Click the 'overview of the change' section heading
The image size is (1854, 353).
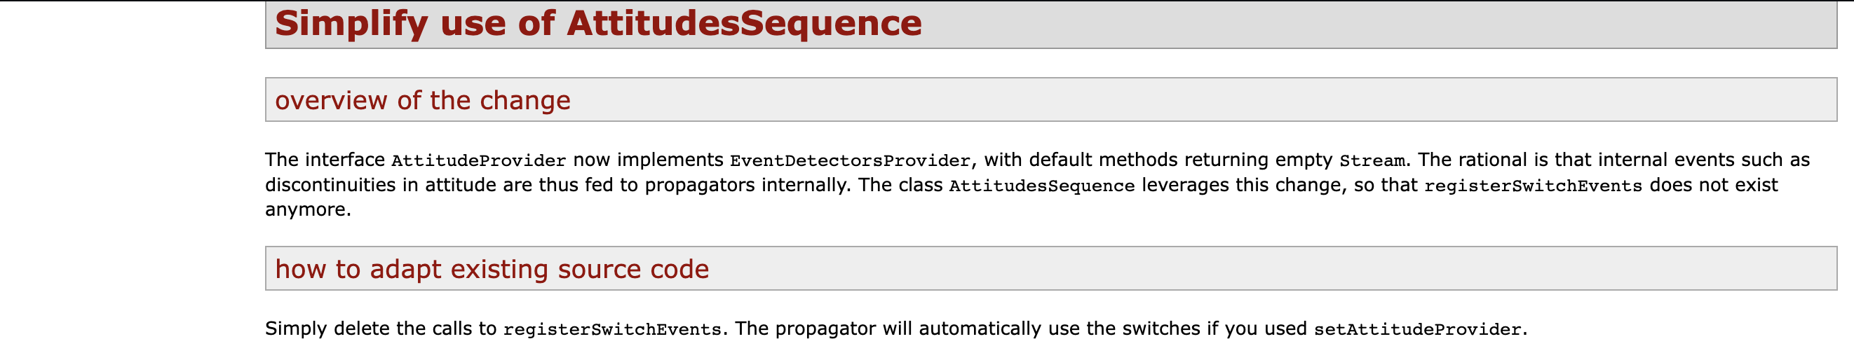coord(422,100)
